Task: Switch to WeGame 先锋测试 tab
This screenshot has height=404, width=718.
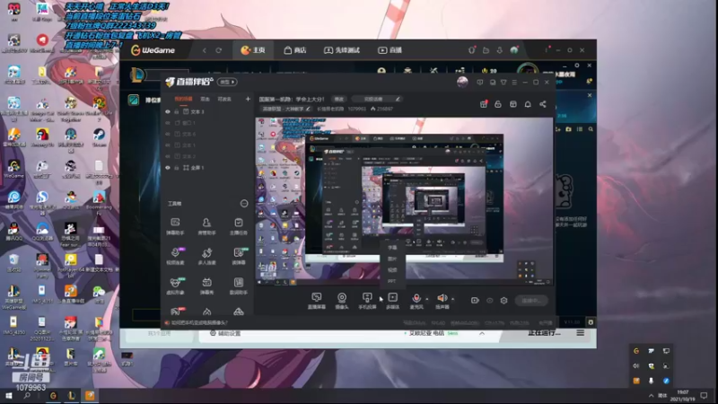Action: [342, 50]
